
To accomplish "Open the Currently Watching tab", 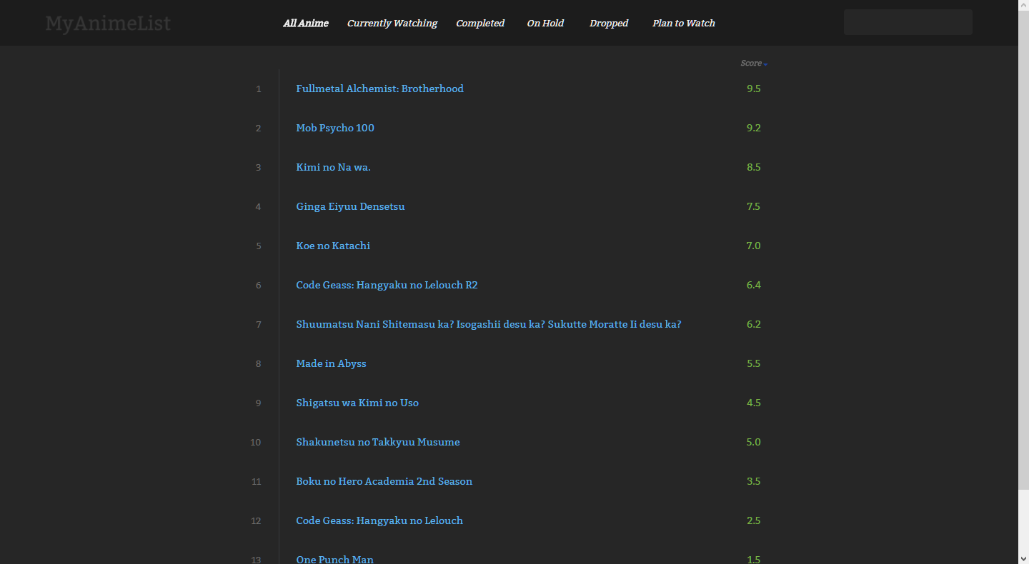I will [392, 23].
